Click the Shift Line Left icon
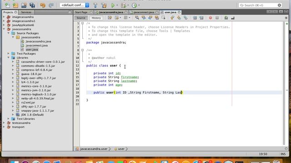This screenshot has height=163, width=291. pyautogui.click(x=195, y=18)
